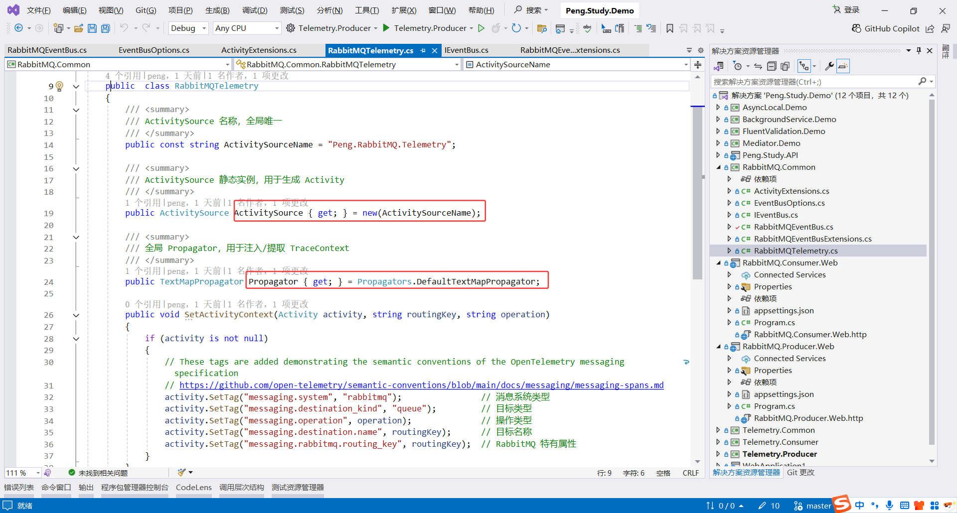Image resolution: width=957 pixels, height=513 pixels.
Task: Switch to the Git 更改 panel tab
Action: coord(800,473)
